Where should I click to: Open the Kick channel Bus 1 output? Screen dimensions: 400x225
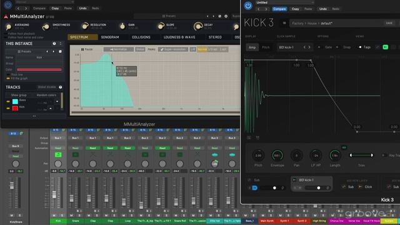pos(58,138)
